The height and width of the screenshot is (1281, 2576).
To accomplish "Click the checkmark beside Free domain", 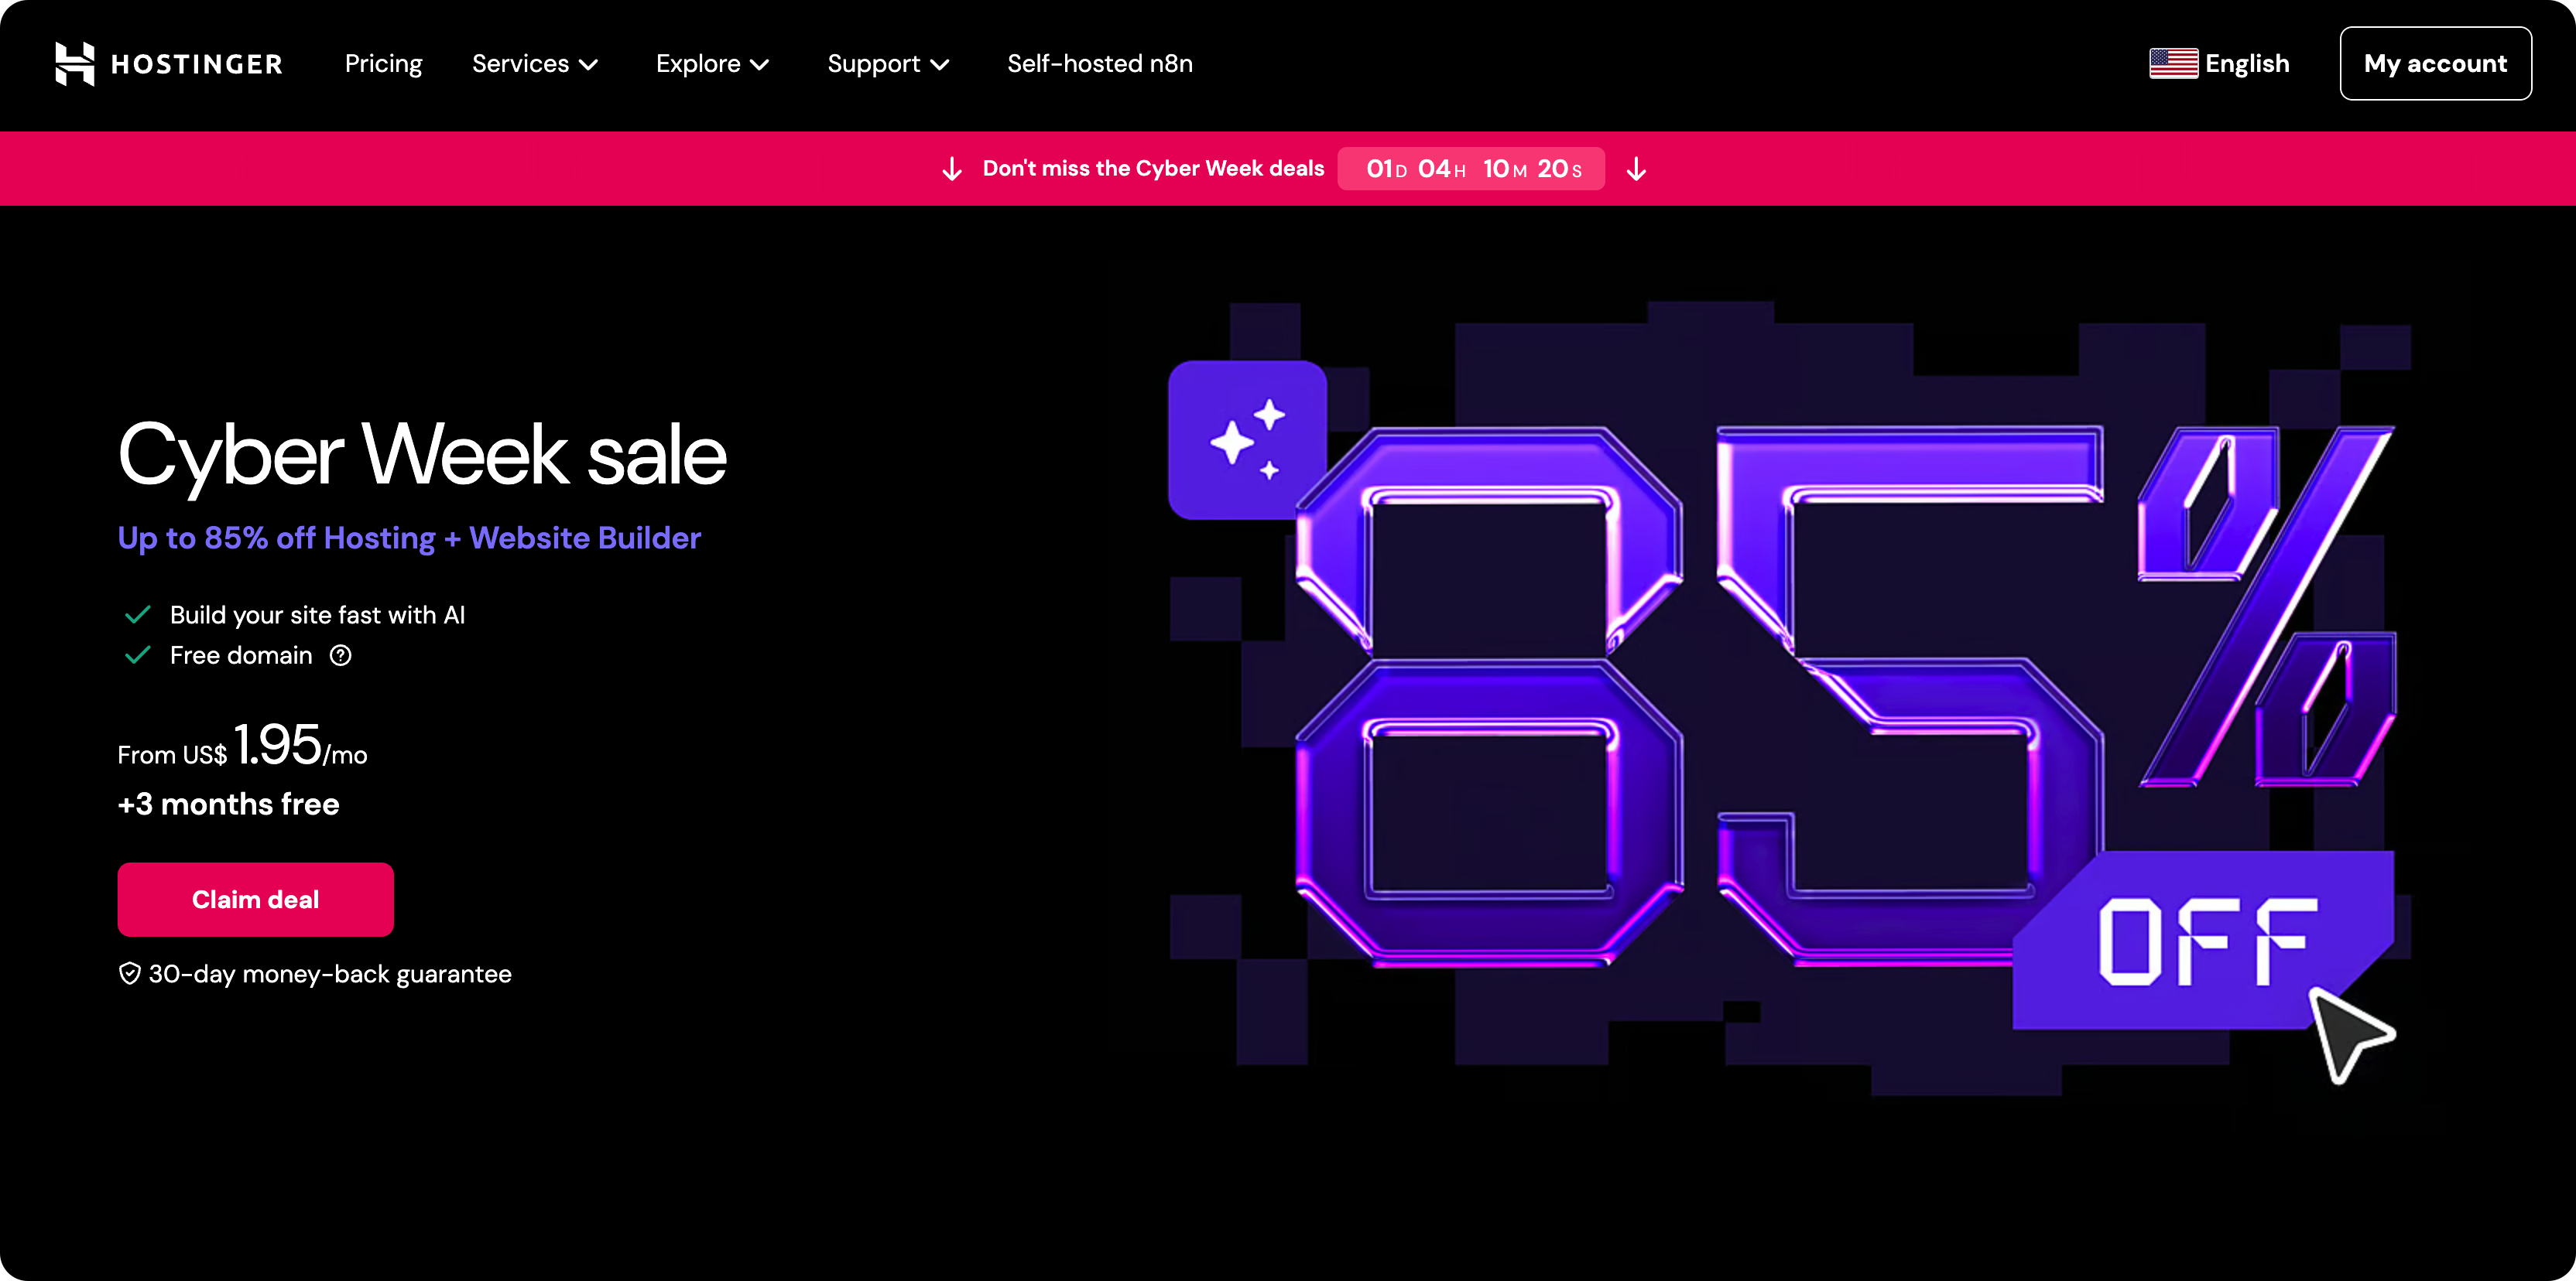I will (137, 655).
